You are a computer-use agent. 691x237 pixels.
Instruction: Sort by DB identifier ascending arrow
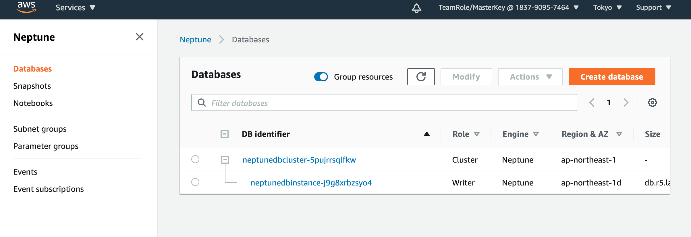[x=427, y=134]
